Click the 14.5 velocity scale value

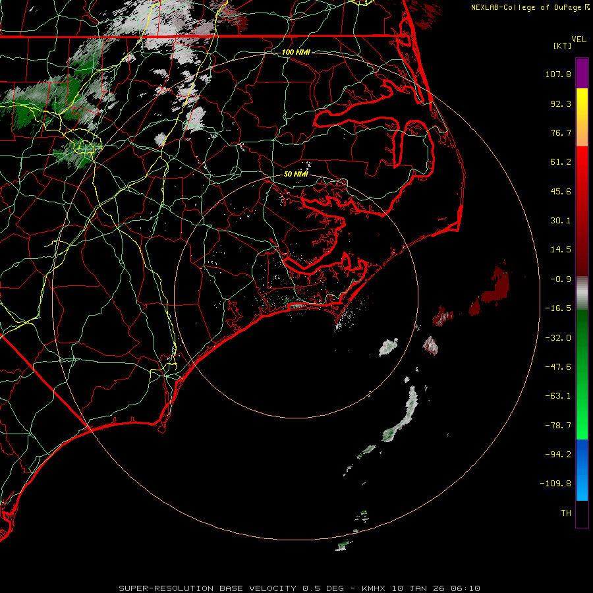(x=561, y=250)
